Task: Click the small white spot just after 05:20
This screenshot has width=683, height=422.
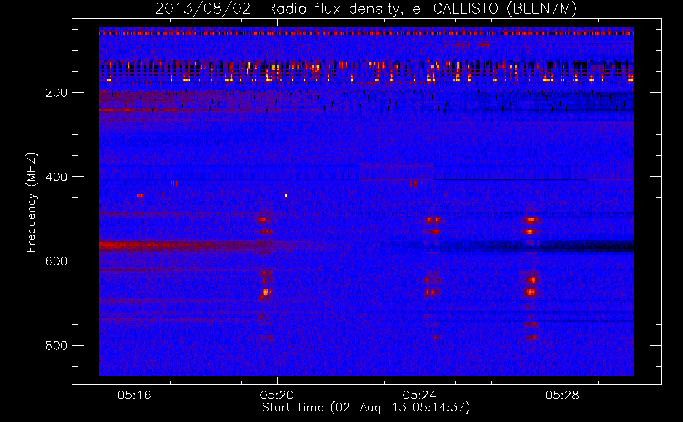Action: 286,195
